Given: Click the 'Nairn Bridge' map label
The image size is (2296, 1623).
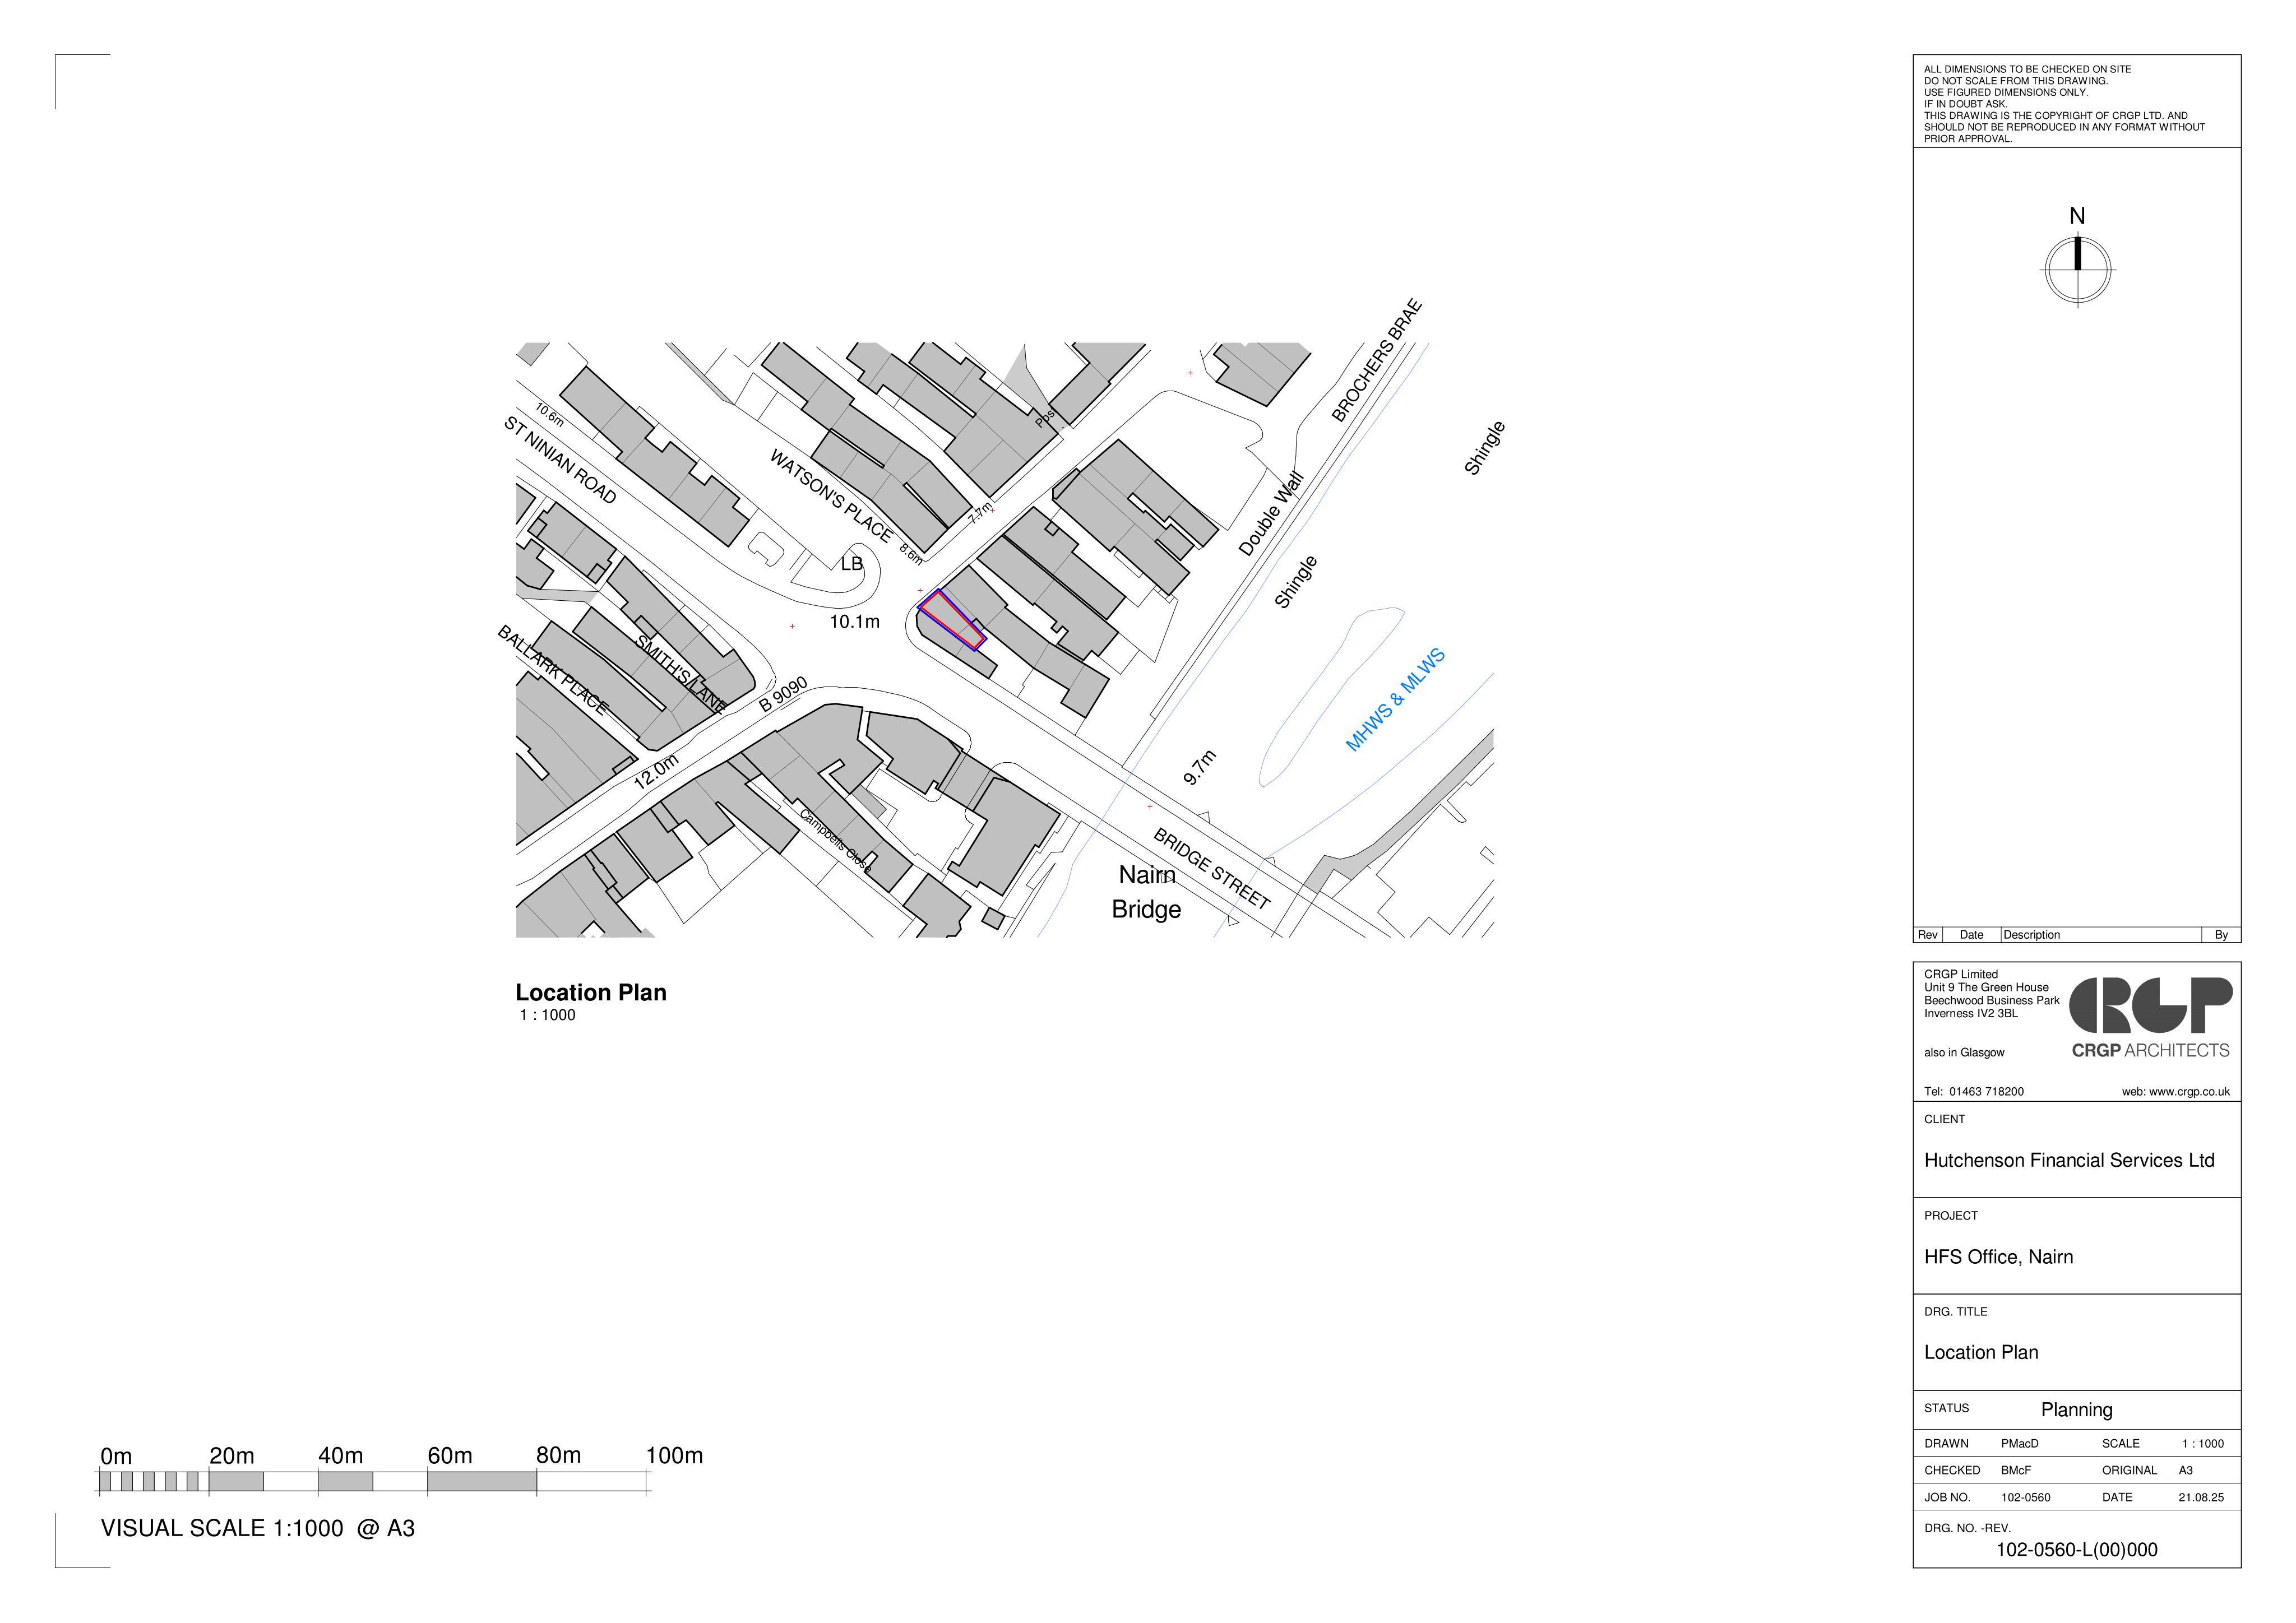Looking at the screenshot, I should click(x=1147, y=892).
